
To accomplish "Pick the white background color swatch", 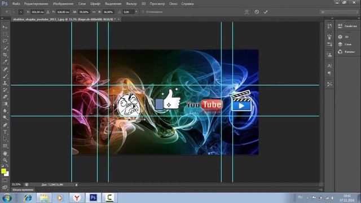I will pos(7,174).
